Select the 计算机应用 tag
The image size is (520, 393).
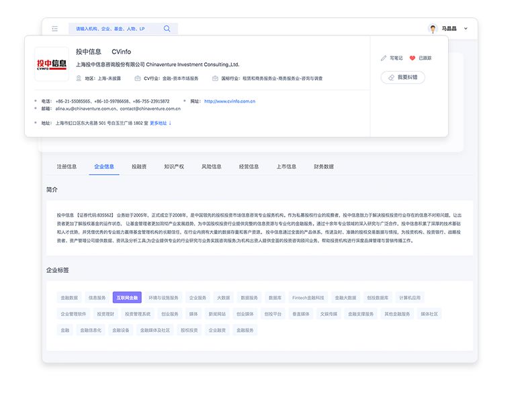click(x=410, y=298)
